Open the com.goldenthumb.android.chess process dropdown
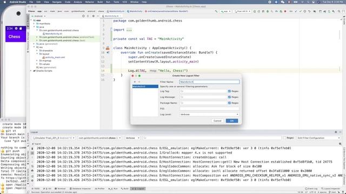Viewport: 346px width, 194px height. tap(99, 138)
